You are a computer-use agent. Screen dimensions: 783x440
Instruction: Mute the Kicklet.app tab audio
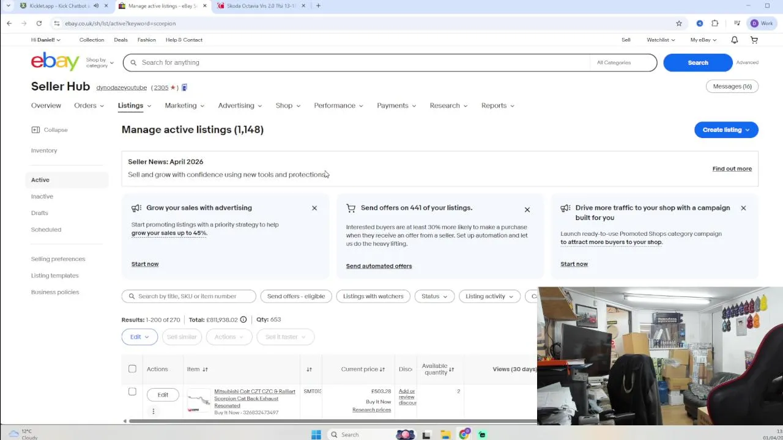(x=96, y=5)
